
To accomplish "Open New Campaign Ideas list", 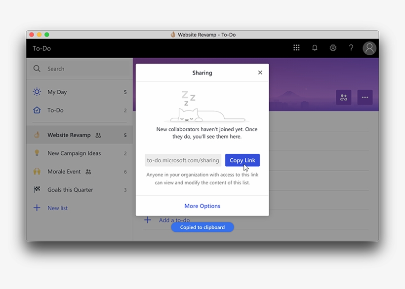I will point(80,153).
